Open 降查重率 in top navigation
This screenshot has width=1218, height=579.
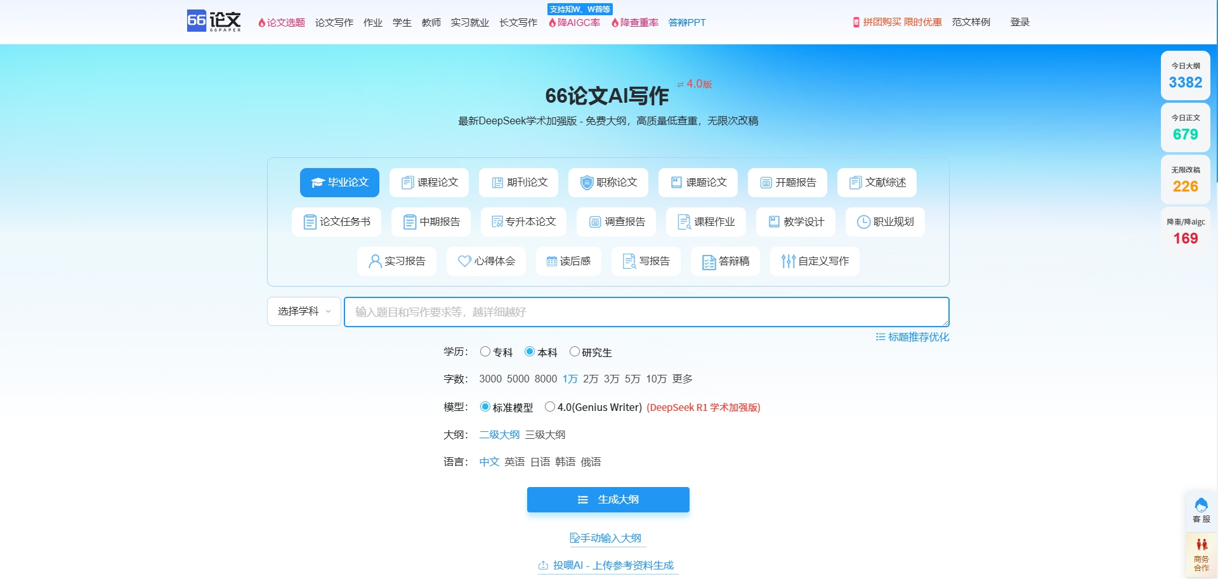pyautogui.click(x=635, y=22)
